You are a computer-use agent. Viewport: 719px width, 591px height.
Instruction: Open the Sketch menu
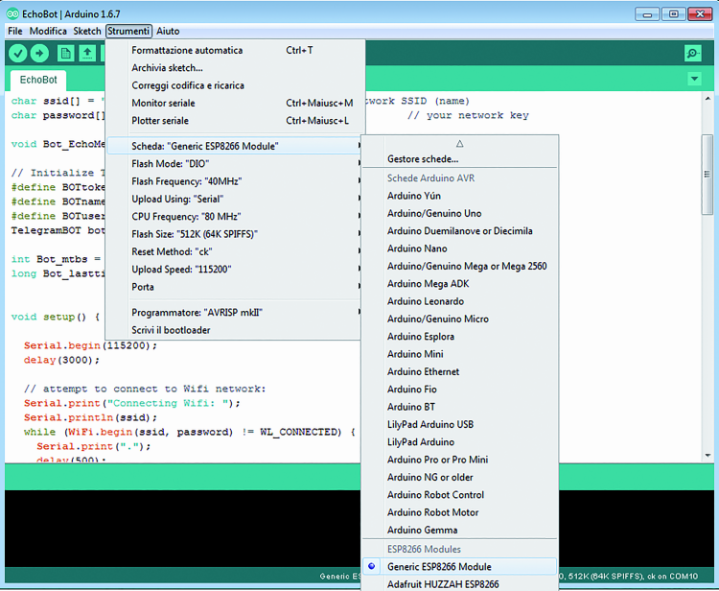click(87, 32)
